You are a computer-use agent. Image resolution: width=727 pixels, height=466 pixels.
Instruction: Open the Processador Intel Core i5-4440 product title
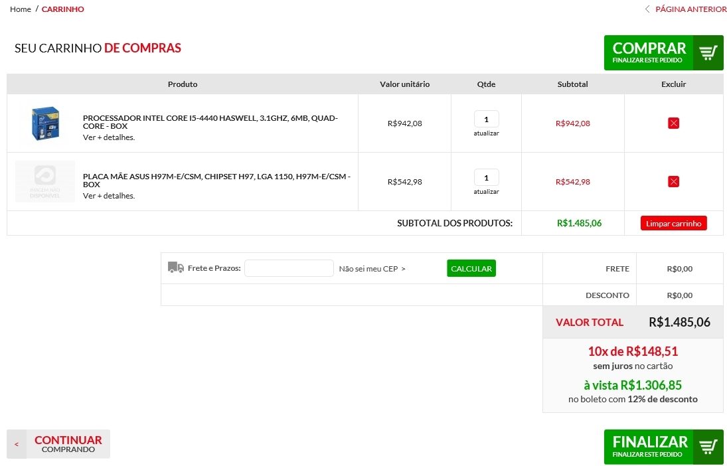click(210, 122)
